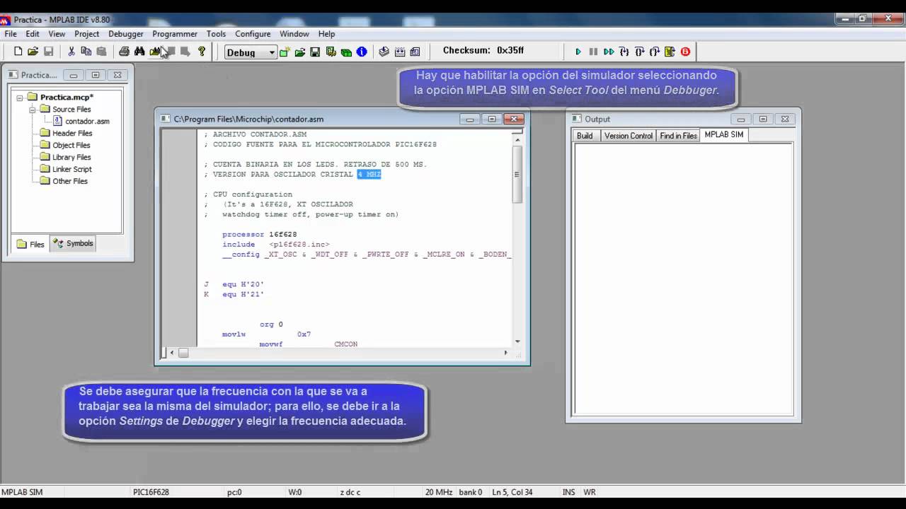Click the Save File disk icon
This screenshot has height=509, width=906.
[49, 52]
